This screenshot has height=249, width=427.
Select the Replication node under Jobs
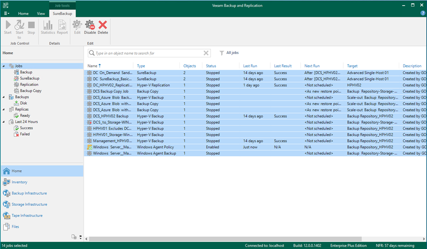(x=29, y=85)
